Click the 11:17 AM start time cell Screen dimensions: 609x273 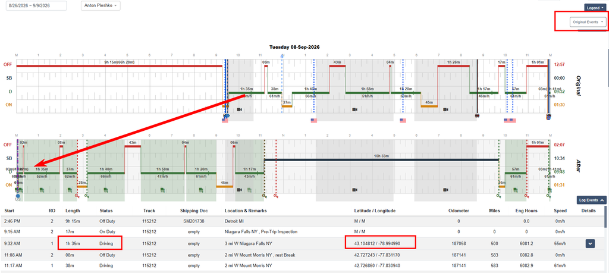tap(13, 266)
